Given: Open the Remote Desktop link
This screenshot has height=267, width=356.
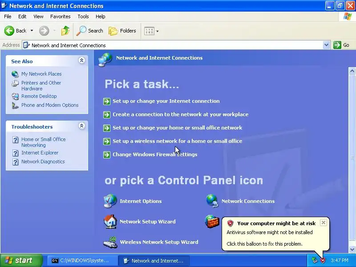Looking at the screenshot, I should tap(39, 96).
